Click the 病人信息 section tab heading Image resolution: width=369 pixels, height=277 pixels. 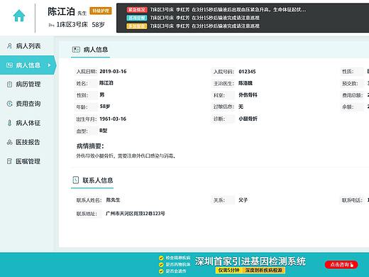(x=90, y=50)
